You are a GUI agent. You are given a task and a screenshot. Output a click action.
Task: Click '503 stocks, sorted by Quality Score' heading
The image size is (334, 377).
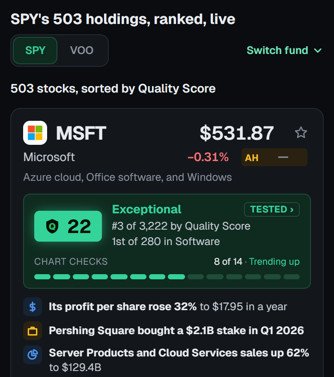point(113,89)
